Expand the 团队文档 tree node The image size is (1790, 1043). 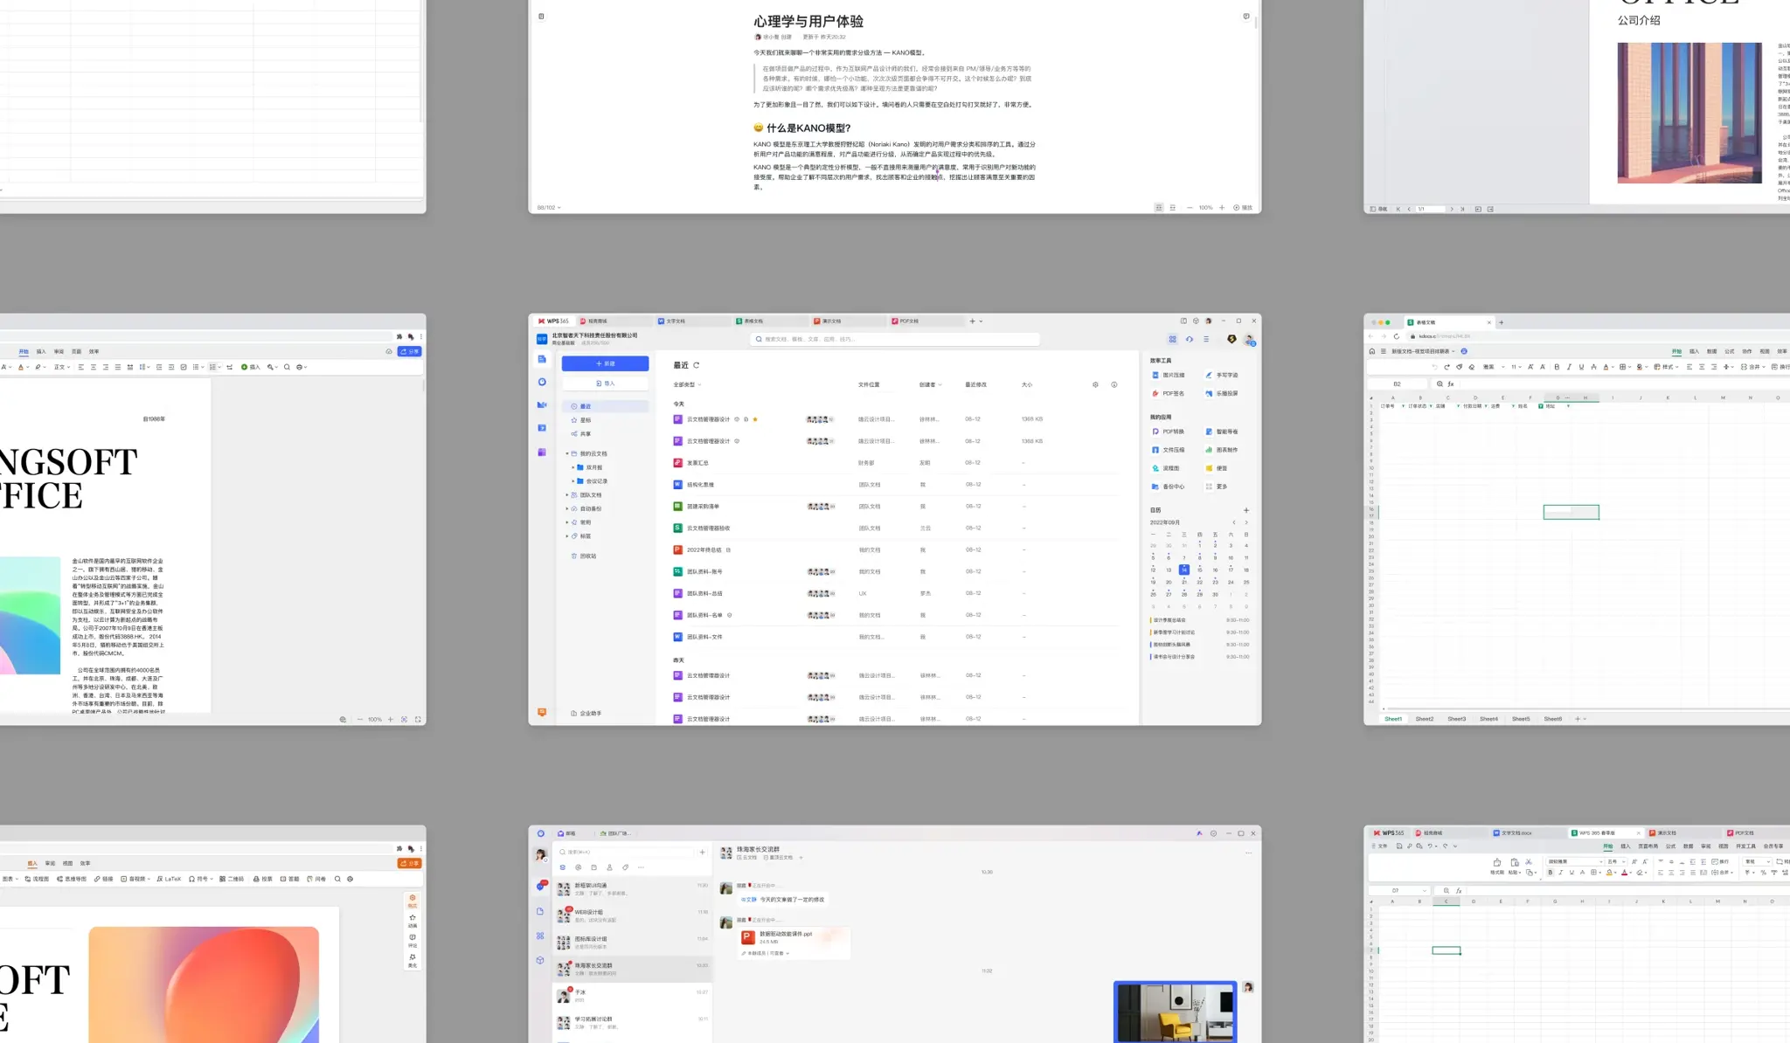(x=567, y=495)
